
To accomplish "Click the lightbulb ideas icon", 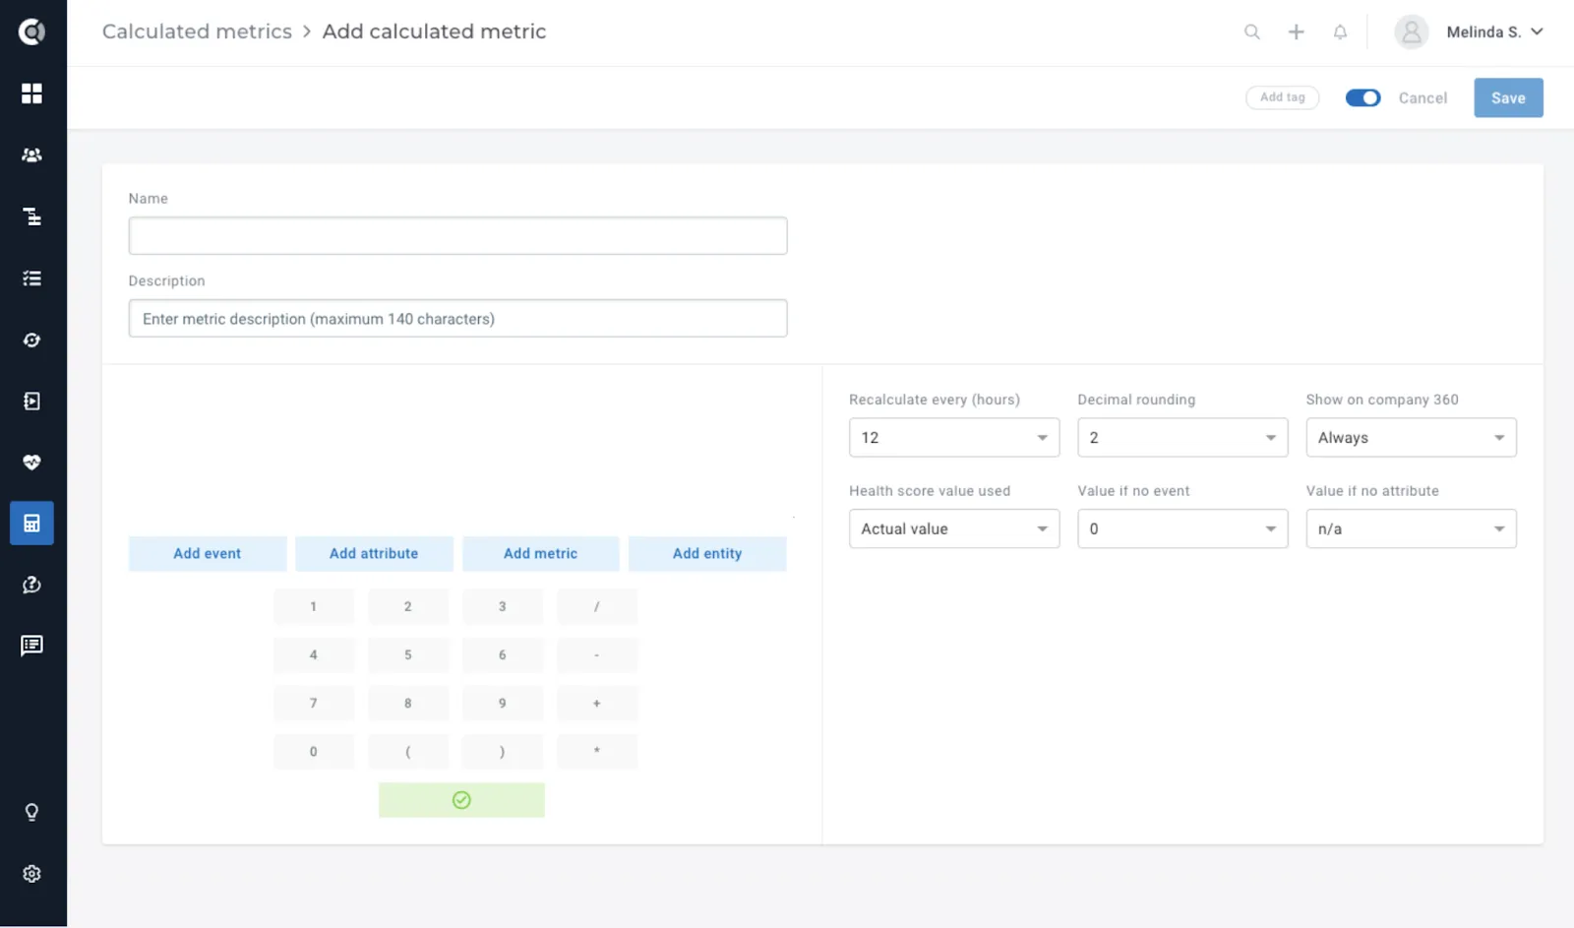I will (x=31, y=812).
